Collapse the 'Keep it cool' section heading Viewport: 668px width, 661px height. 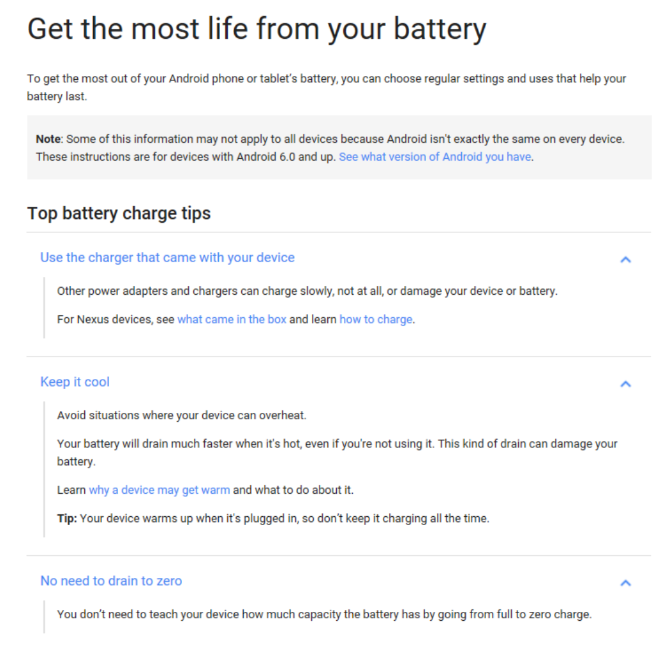(75, 382)
